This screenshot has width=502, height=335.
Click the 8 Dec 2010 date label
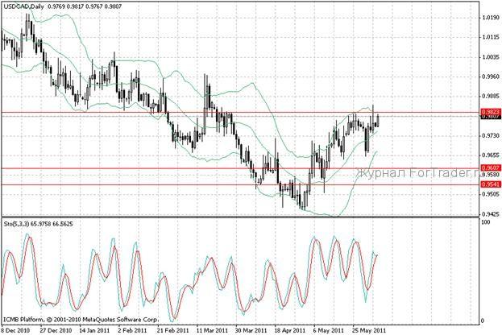[17, 330]
